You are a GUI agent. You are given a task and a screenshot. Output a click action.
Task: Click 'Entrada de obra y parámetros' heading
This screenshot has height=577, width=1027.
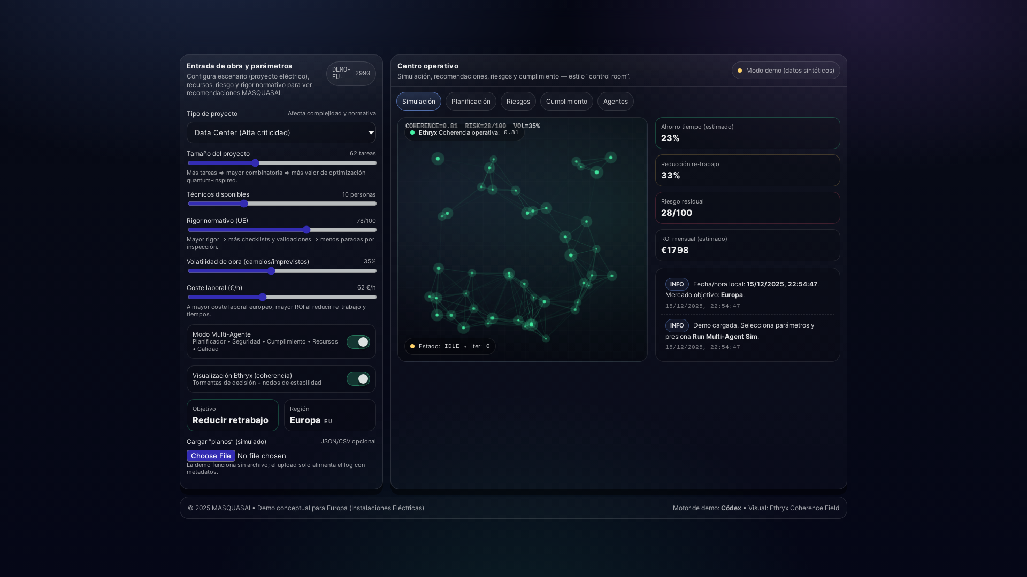[240, 66]
